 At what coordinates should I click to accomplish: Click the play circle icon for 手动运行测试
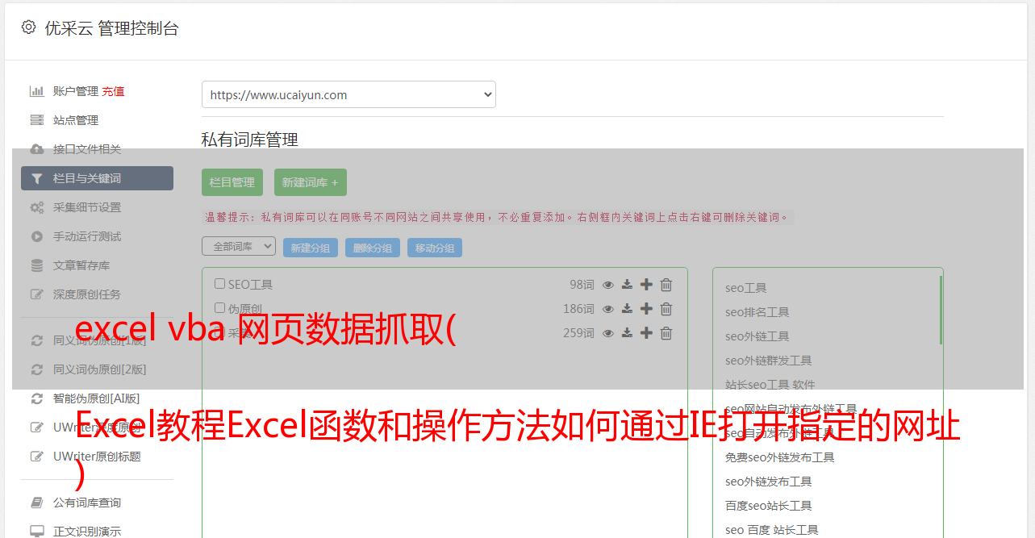coord(37,236)
